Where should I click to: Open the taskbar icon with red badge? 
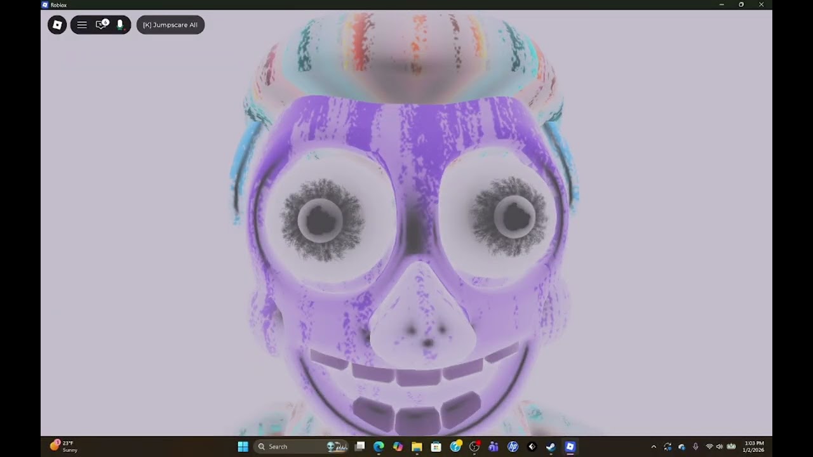pos(474,447)
